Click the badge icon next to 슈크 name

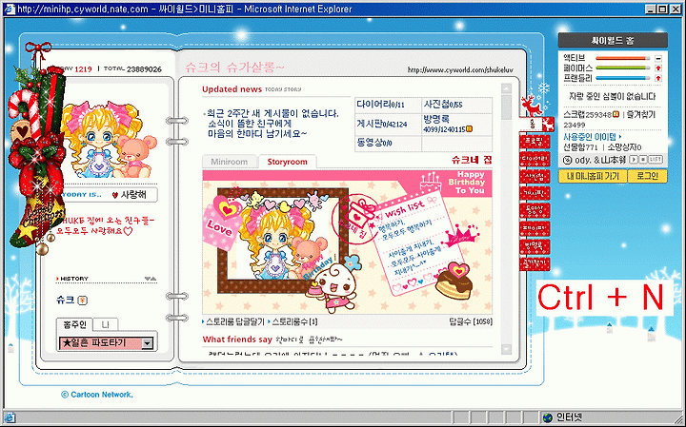click(x=83, y=301)
